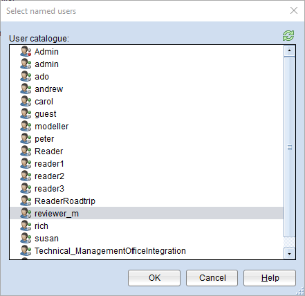This screenshot has width=305, height=296.
Task: Select user andrew in the catalogue
Action: pyautogui.click(x=147, y=89)
